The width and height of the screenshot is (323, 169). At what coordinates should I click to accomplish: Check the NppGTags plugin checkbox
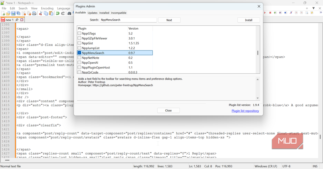click(79, 33)
